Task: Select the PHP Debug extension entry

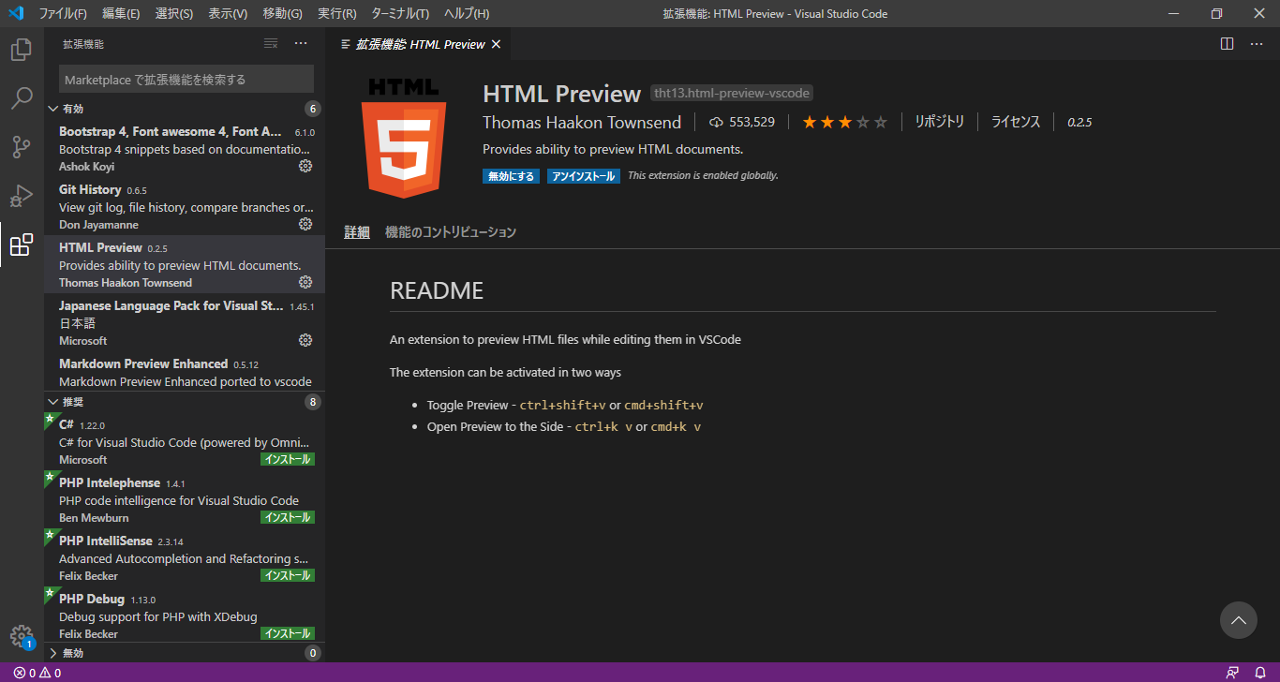Action: pyautogui.click(x=185, y=615)
